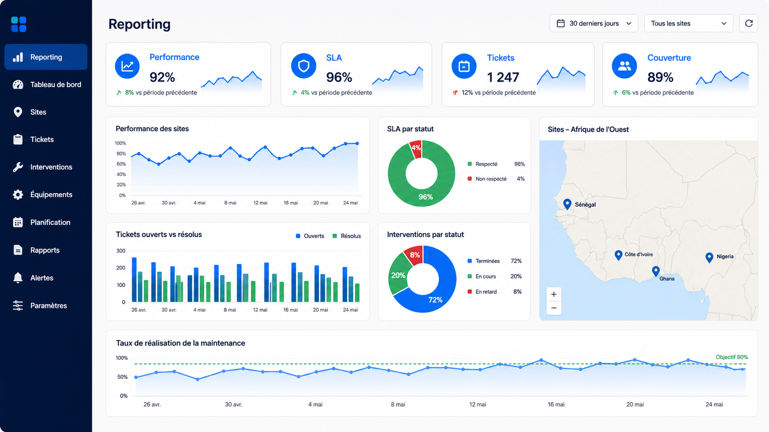Select the Nigeria map pin

coord(709,258)
